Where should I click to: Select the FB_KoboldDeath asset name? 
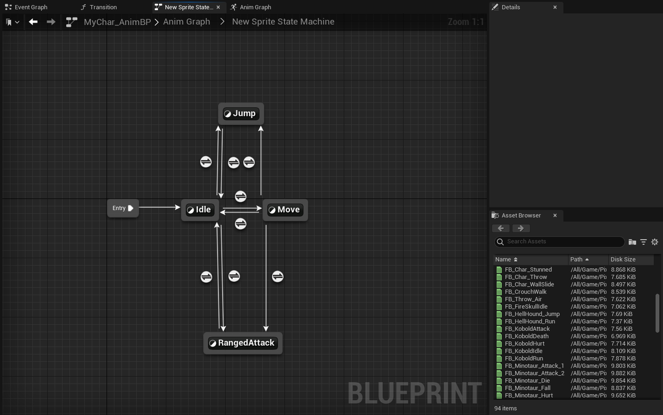[527, 336]
